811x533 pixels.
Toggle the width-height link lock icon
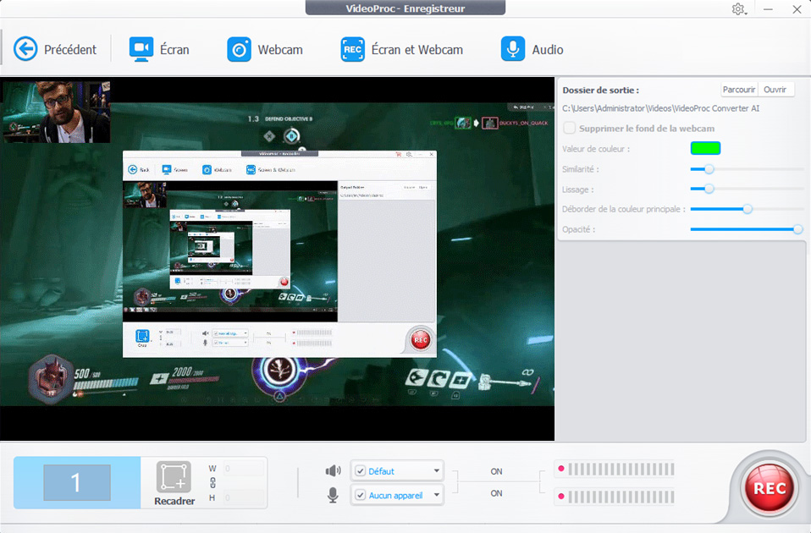pos(212,483)
